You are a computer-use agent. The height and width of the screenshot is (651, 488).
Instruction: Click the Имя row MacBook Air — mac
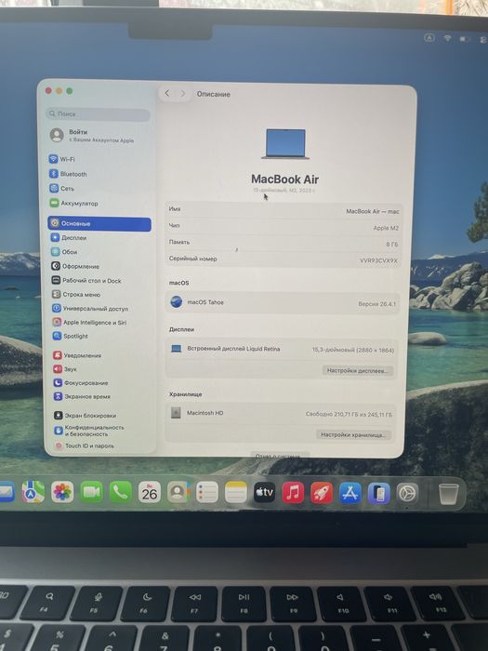[x=284, y=210]
